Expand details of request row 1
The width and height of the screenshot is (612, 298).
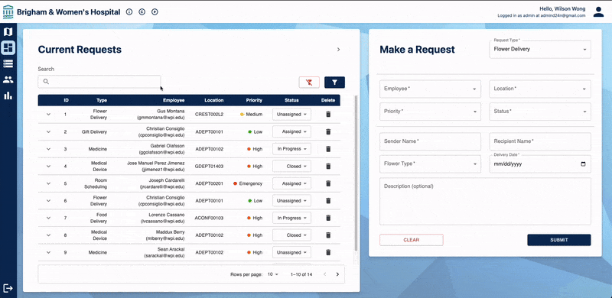coord(48,115)
